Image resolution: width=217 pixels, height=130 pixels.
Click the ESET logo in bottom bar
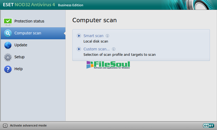pos(209,126)
